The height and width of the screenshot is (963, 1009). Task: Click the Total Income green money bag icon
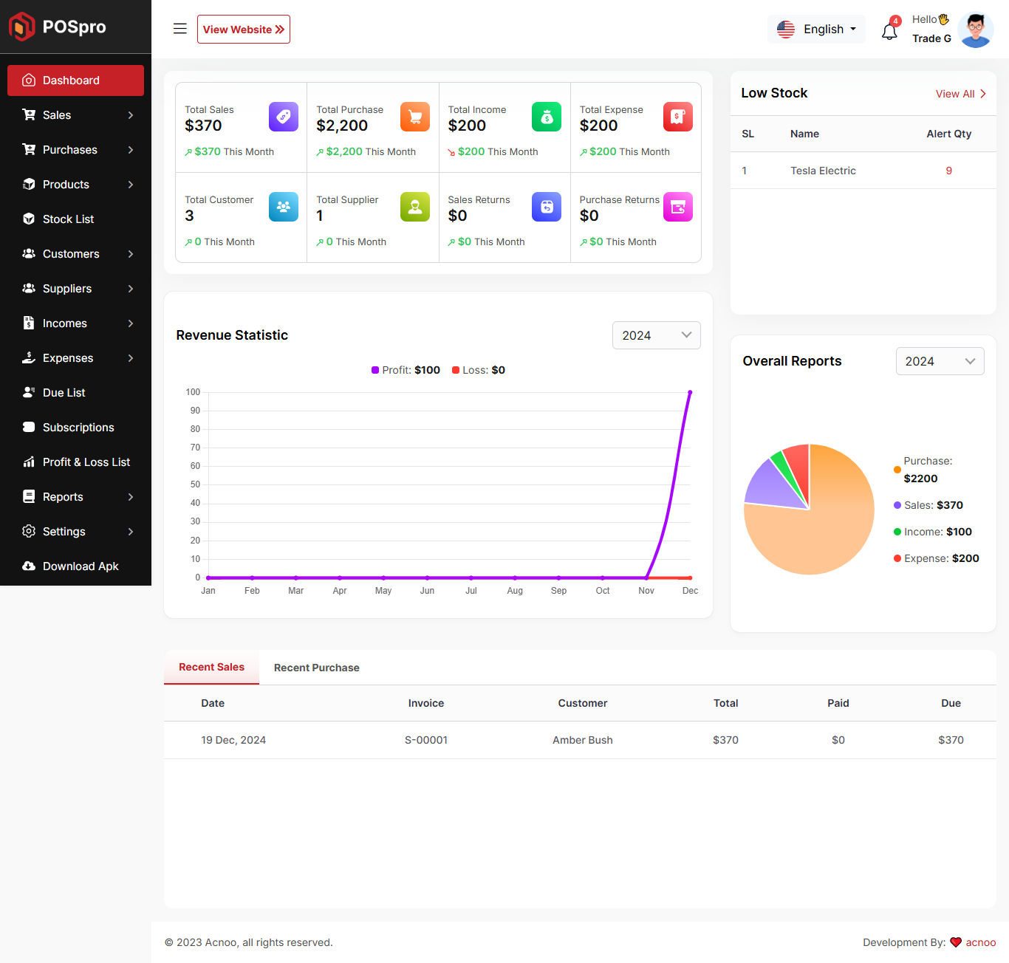coord(546,117)
